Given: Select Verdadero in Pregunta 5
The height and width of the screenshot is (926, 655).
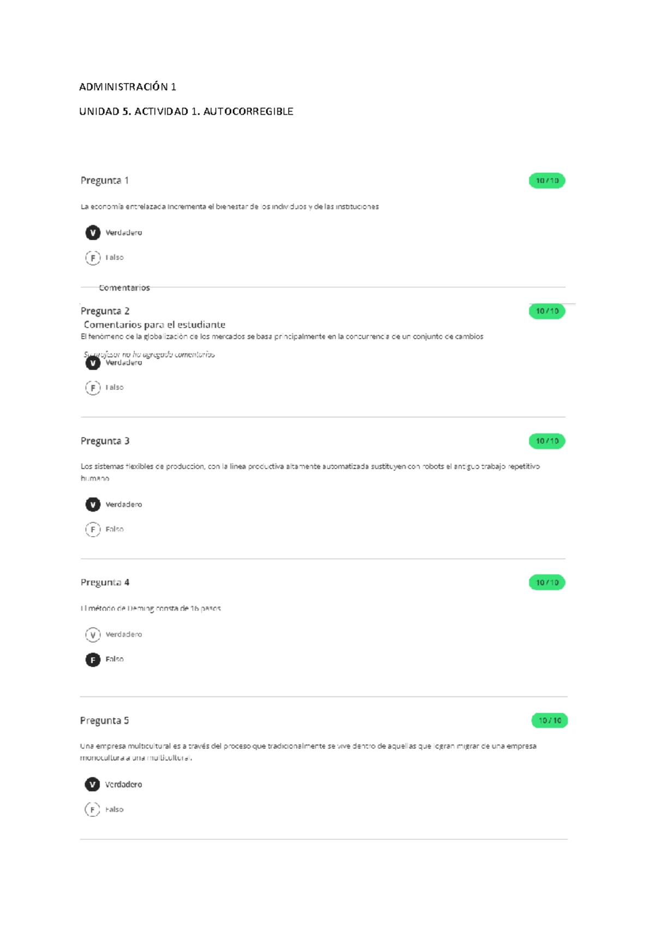Looking at the screenshot, I should [92, 785].
